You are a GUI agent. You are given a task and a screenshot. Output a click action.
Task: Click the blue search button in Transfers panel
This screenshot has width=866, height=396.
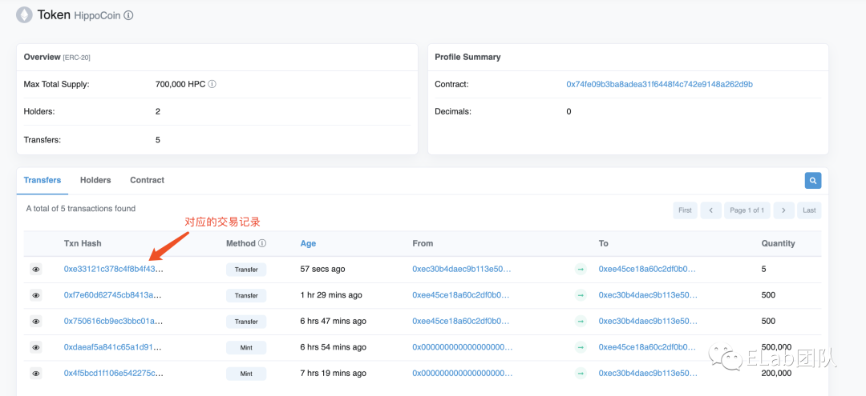click(813, 181)
